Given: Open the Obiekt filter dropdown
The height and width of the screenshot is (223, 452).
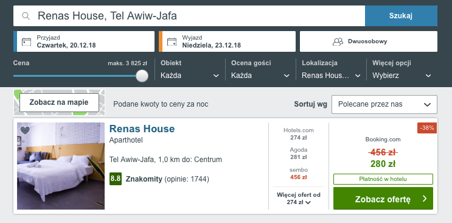Looking at the screenshot, I should click(190, 76).
